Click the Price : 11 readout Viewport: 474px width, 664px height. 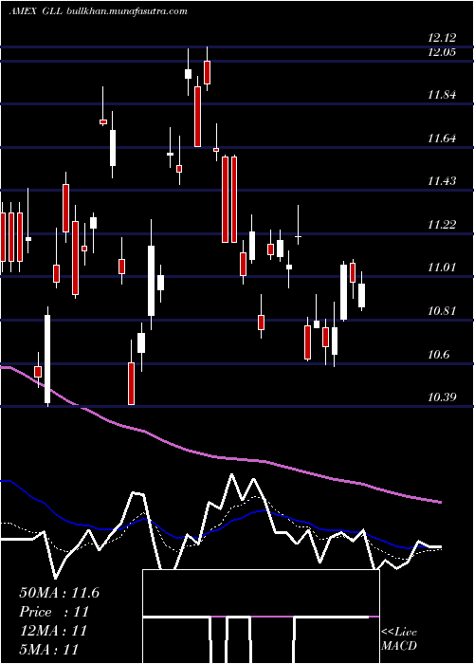tap(54, 612)
